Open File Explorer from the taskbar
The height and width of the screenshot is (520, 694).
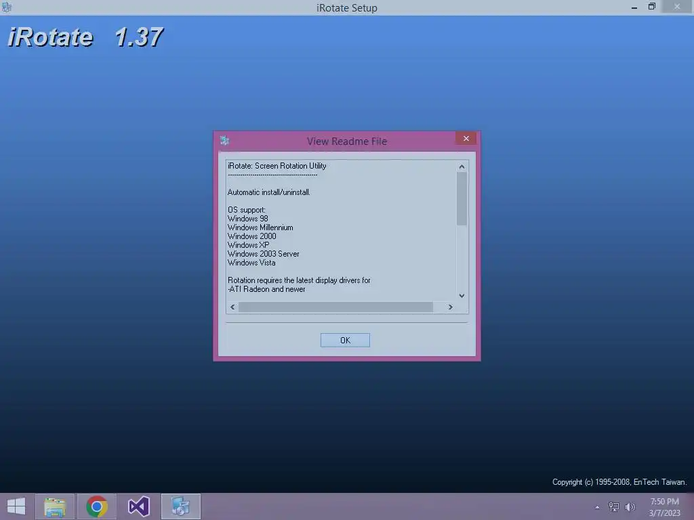[55, 506]
